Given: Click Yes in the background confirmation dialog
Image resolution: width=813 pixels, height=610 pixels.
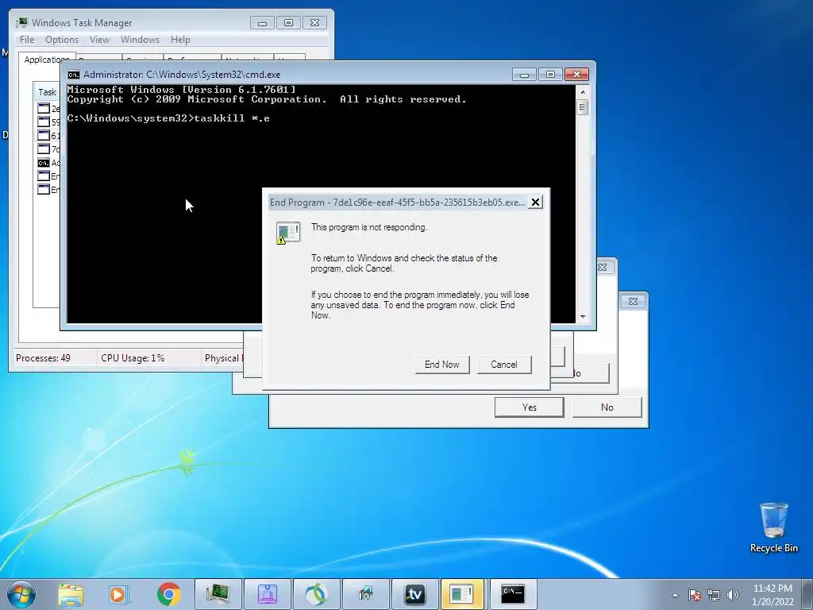Looking at the screenshot, I should (530, 407).
